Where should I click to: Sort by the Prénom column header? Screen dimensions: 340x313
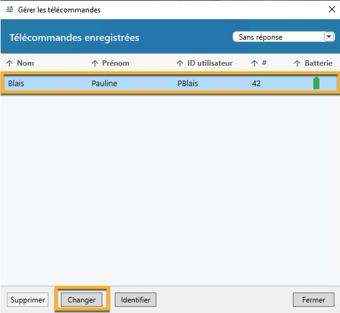115,63
